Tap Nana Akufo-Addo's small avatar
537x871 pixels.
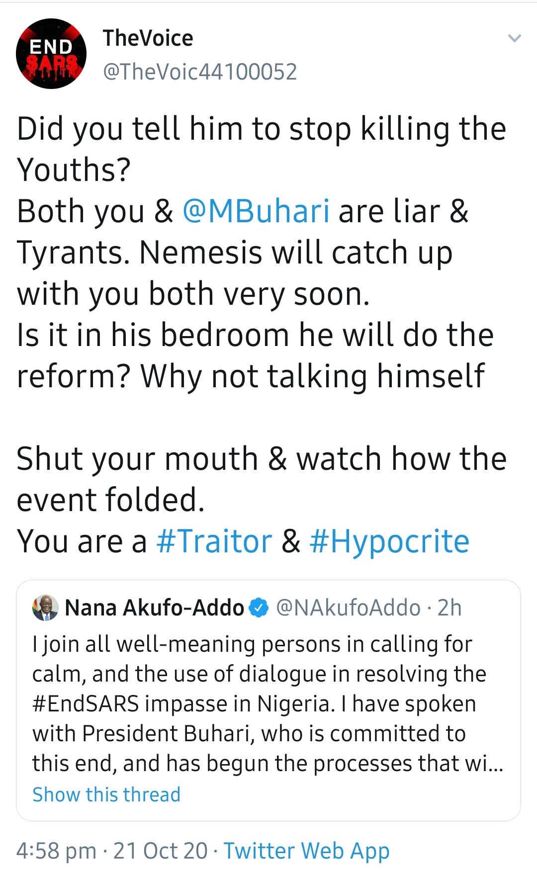point(45,608)
